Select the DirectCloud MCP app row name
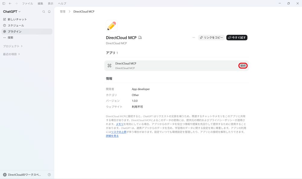Image resolution: width=302 pixels, height=179 pixels. [x=126, y=64]
